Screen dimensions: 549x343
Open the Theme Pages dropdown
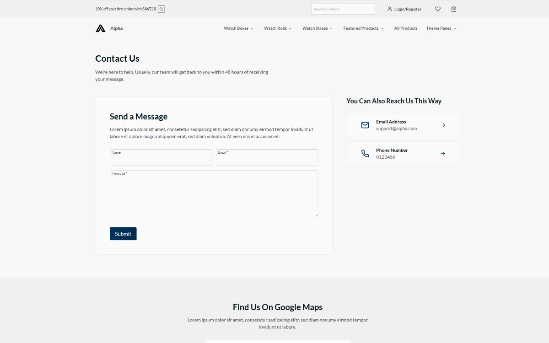[x=441, y=28]
